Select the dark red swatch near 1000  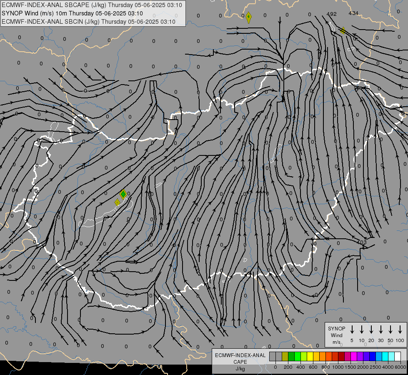click(x=341, y=356)
